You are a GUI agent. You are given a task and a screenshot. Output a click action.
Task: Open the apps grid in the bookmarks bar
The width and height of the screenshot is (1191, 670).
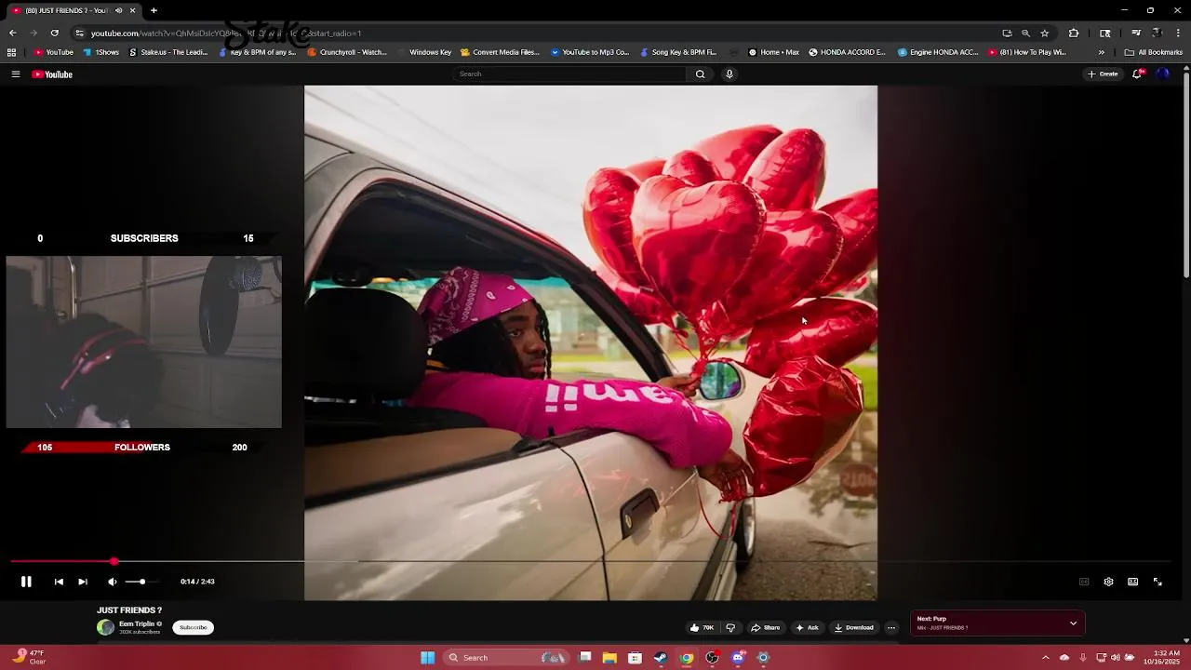point(11,52)
